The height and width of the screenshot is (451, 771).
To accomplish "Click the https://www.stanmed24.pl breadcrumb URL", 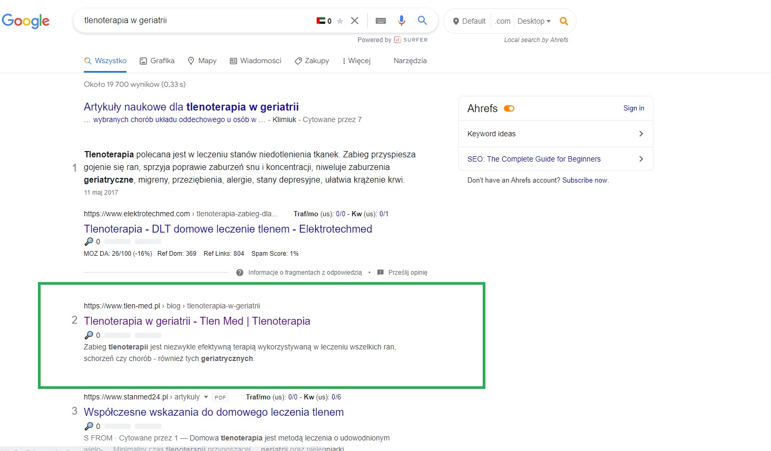I will click(x=126, y=397).
